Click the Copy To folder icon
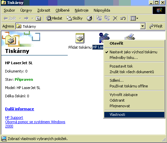 pyautogui.click(x=107, y=18)
